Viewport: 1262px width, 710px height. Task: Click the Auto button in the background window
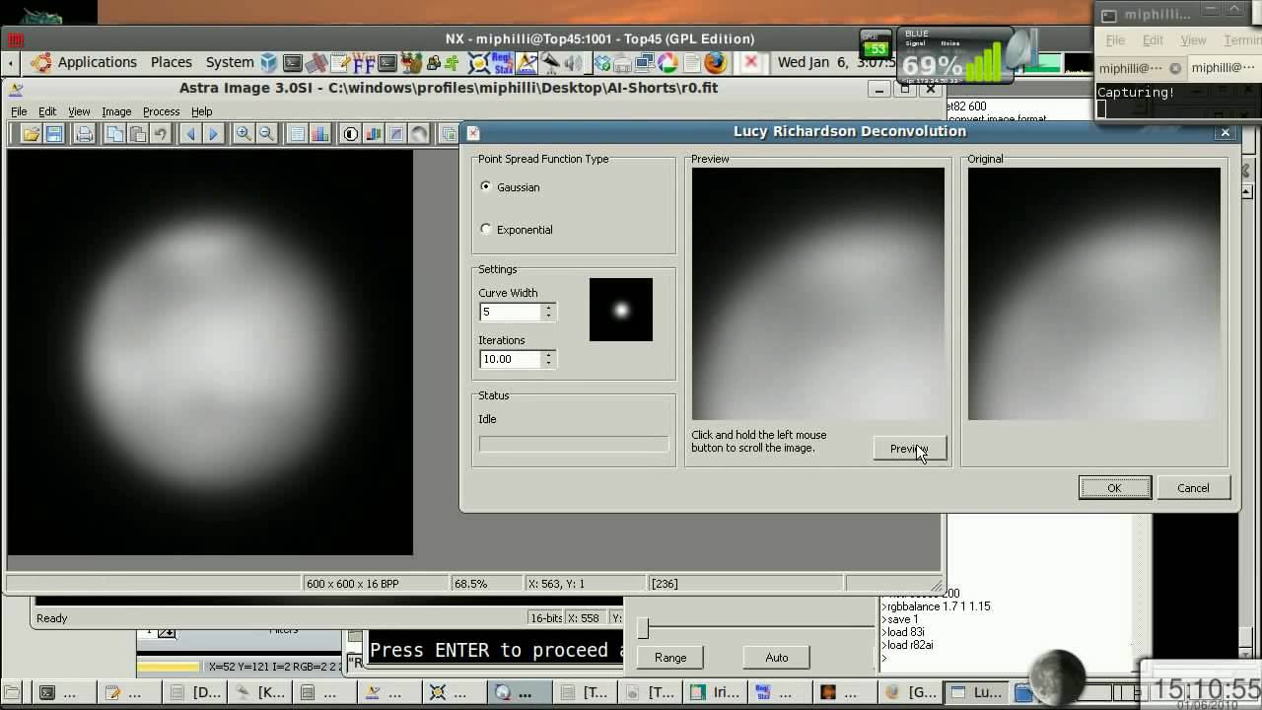click(x=777, y=658)
